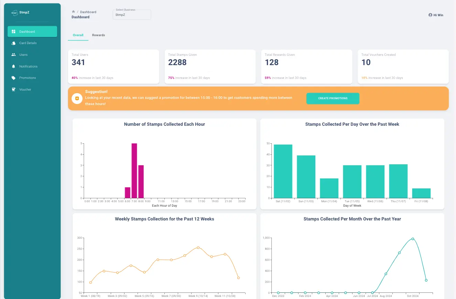Viewport: 456px width, 299px height.
Task: Click the tallest bar for Sat 11/02
Action: pos(283,171)
